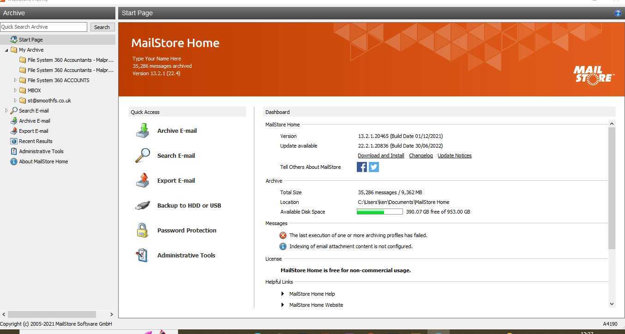Click the Backup to HDD or USB icon

pyautogui.click(x=142, y=205)
